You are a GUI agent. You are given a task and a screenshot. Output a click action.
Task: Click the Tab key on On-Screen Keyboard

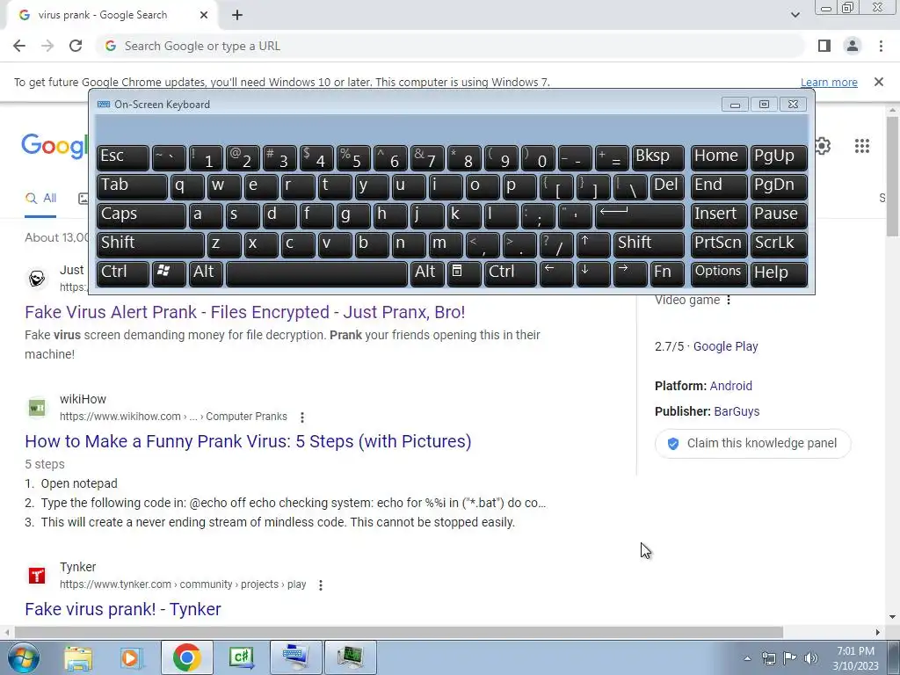132,186
